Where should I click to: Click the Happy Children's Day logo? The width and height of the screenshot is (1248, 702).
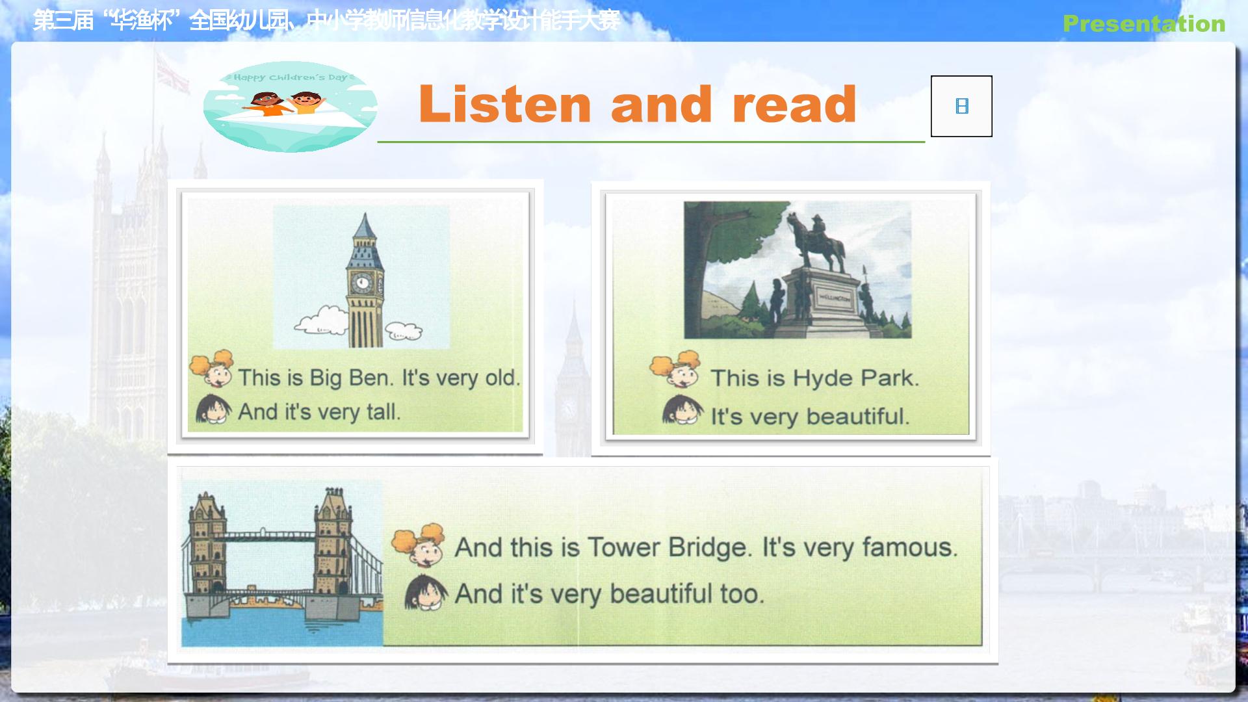(290, 107)
